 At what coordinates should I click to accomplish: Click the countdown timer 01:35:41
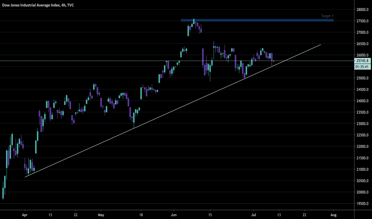(x=362, y=67)
